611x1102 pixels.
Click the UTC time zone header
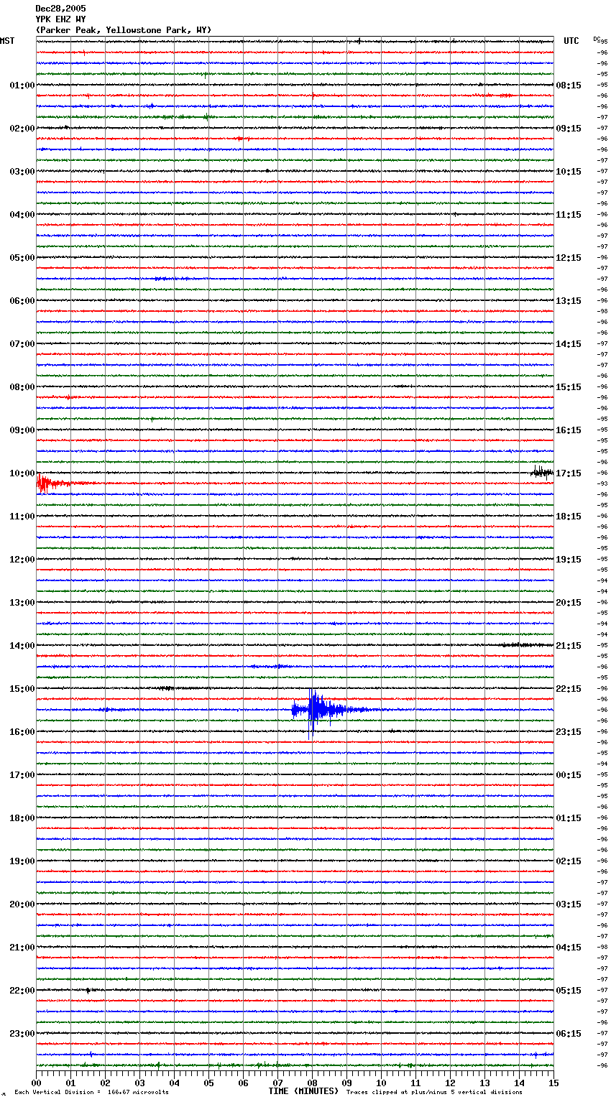click(571, 41)
